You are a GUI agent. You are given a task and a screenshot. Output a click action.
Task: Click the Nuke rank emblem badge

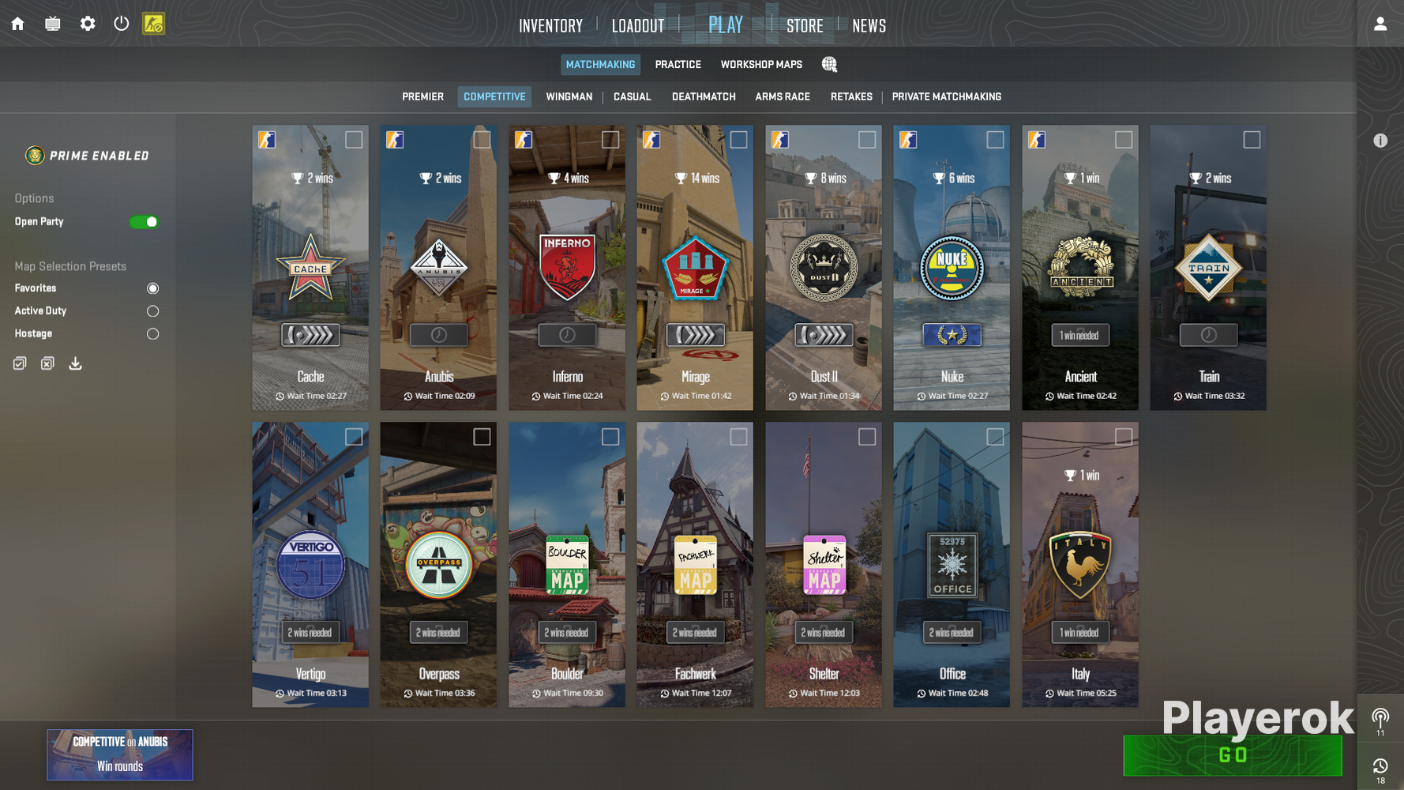952,335
